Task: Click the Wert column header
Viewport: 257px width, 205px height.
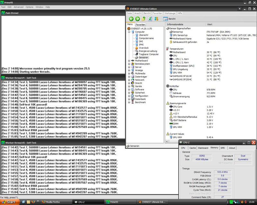Action: click(x=231, y=24)
